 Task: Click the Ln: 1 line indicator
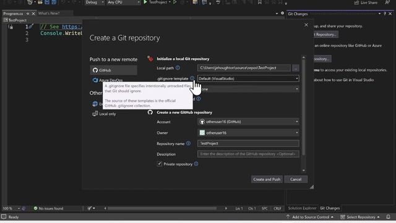point(239,208)
